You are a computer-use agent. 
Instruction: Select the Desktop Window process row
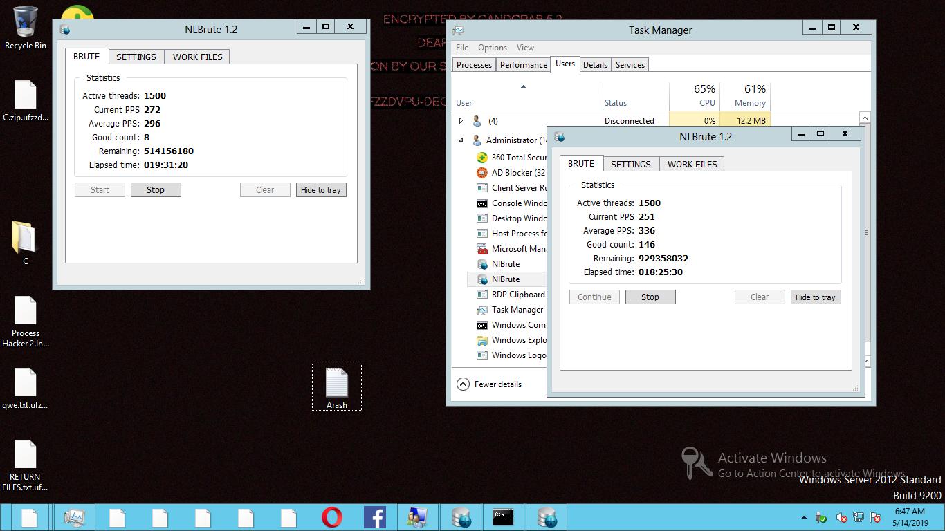(x=507, y=218)
